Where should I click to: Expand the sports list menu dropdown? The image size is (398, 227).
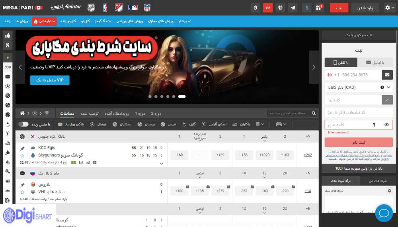[x=260, y=124]
